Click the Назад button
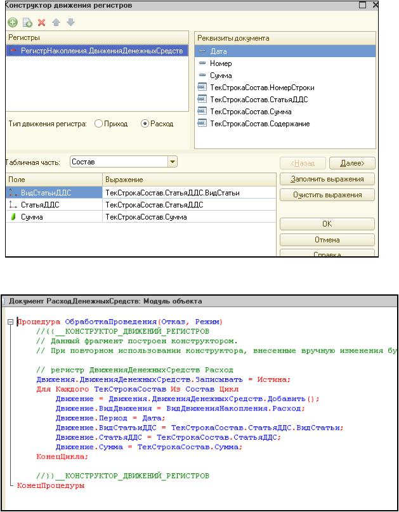399x512 pixels. [303, 163]
